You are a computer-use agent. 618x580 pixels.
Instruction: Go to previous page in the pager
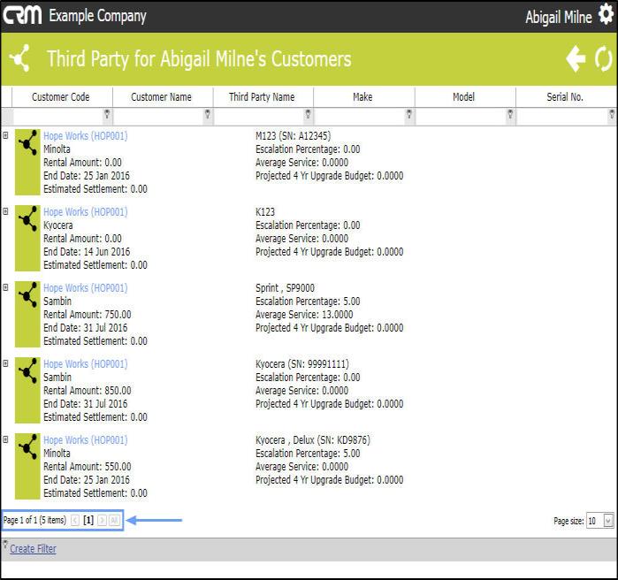75,520
